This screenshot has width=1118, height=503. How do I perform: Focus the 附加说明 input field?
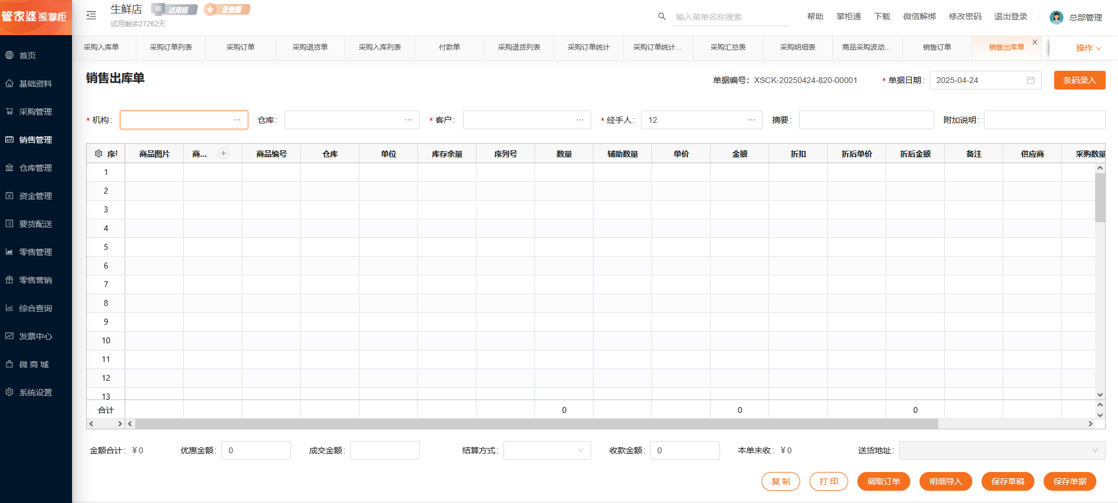click(x=1045, y=120)
